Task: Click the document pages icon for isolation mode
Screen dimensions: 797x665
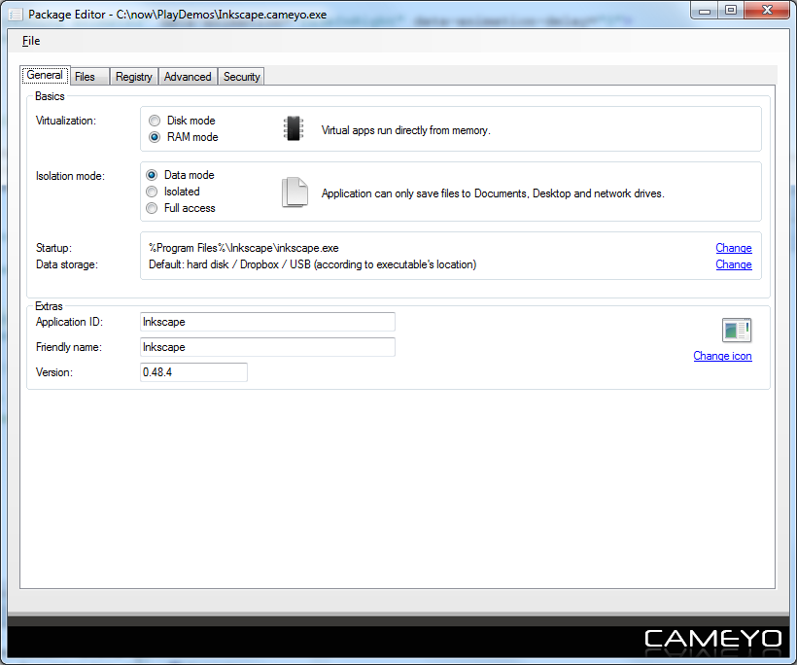Action: 295,192
